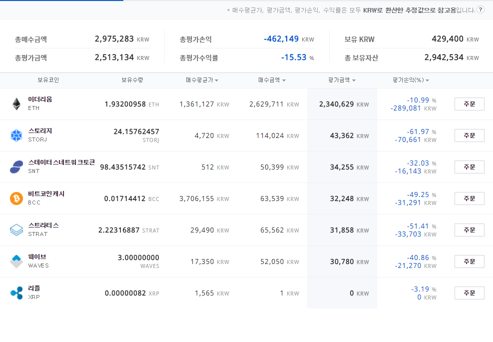Click the Ripple (XRP) coin icon
The height and width of the screenshot is (342, 493).
pos(16,293)
